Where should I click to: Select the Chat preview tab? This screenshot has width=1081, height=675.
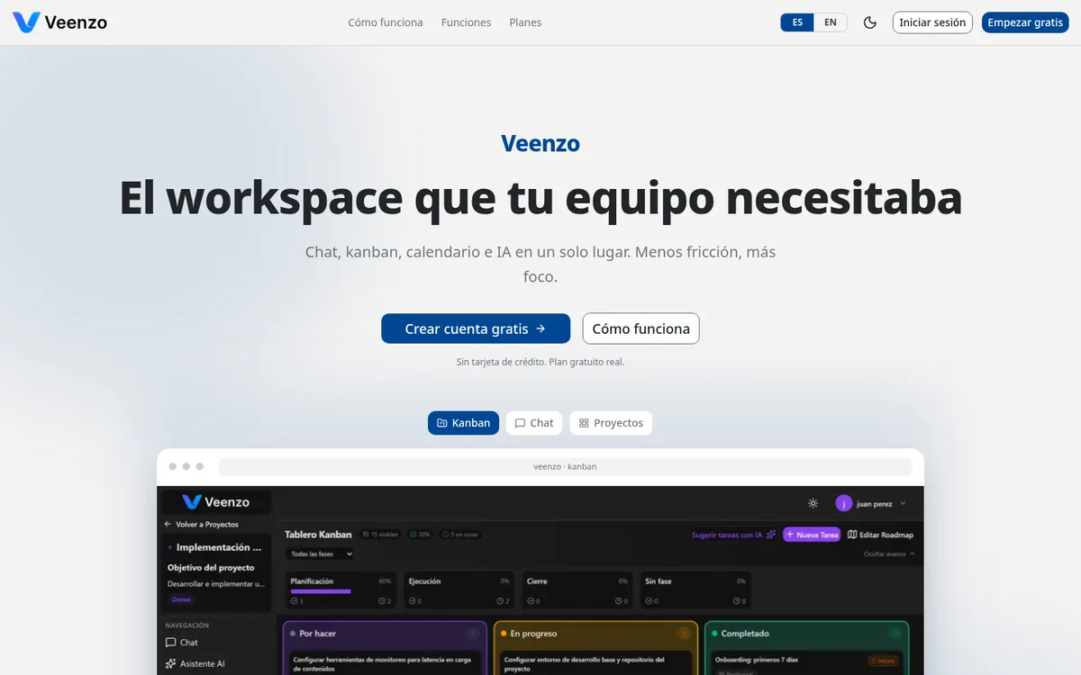(534, 423)
